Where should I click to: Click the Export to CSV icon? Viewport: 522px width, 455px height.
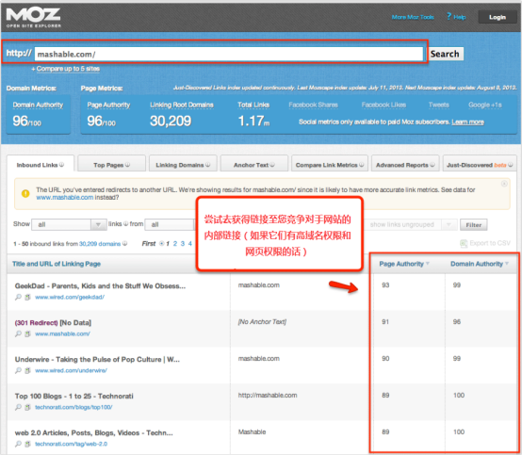464,243
